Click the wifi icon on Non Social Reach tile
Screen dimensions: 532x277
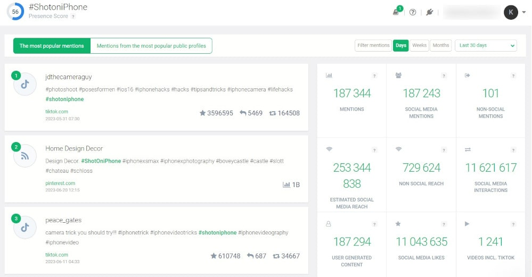click(x=399, y=149)
